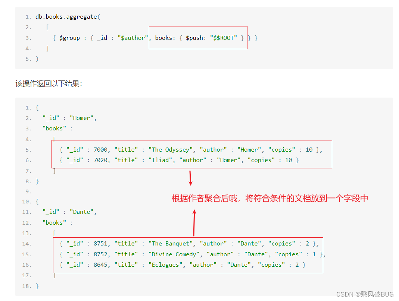Click the id value 7020
399x301 pixels.
(100, 160)
